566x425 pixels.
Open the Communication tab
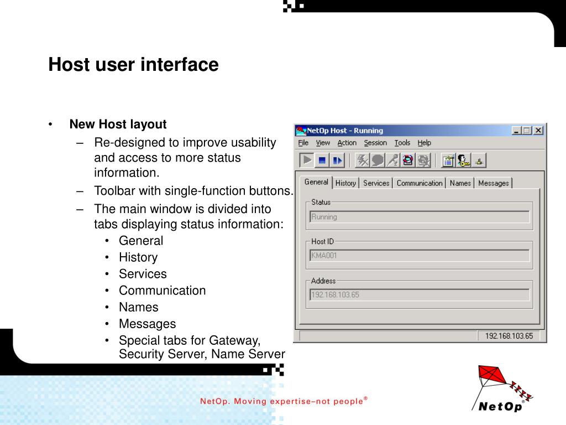coord(420,183)
